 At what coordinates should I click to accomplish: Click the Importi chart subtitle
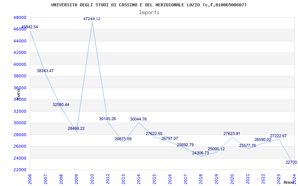pyautogui.click(x=149, y=13)
